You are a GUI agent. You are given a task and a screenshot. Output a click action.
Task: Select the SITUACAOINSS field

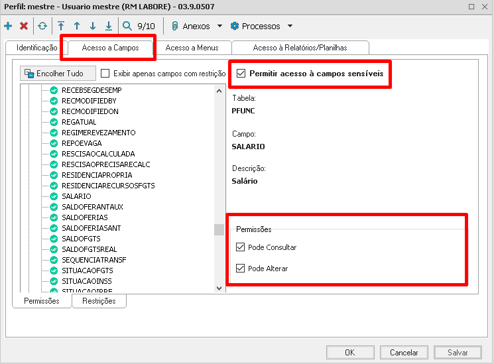[x=87, y=281]
